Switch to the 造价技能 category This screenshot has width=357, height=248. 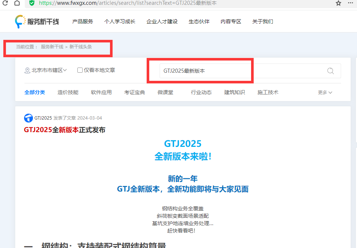coord(68,92)
